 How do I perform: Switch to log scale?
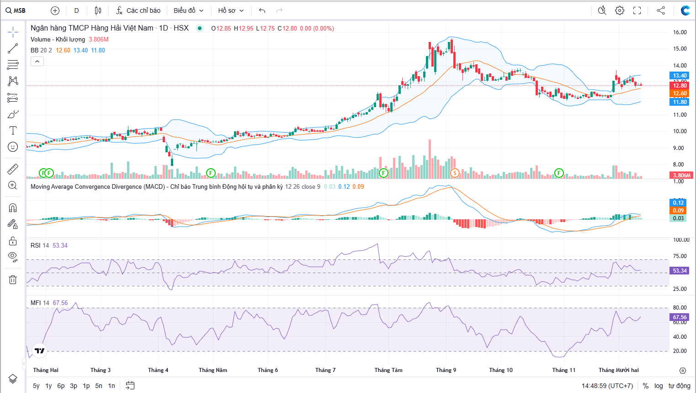point(659,386)
